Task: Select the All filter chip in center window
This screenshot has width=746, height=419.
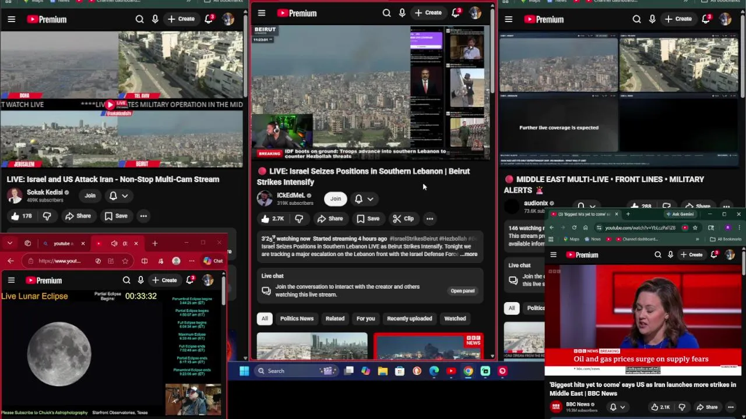Action: (x=265, y=318)
